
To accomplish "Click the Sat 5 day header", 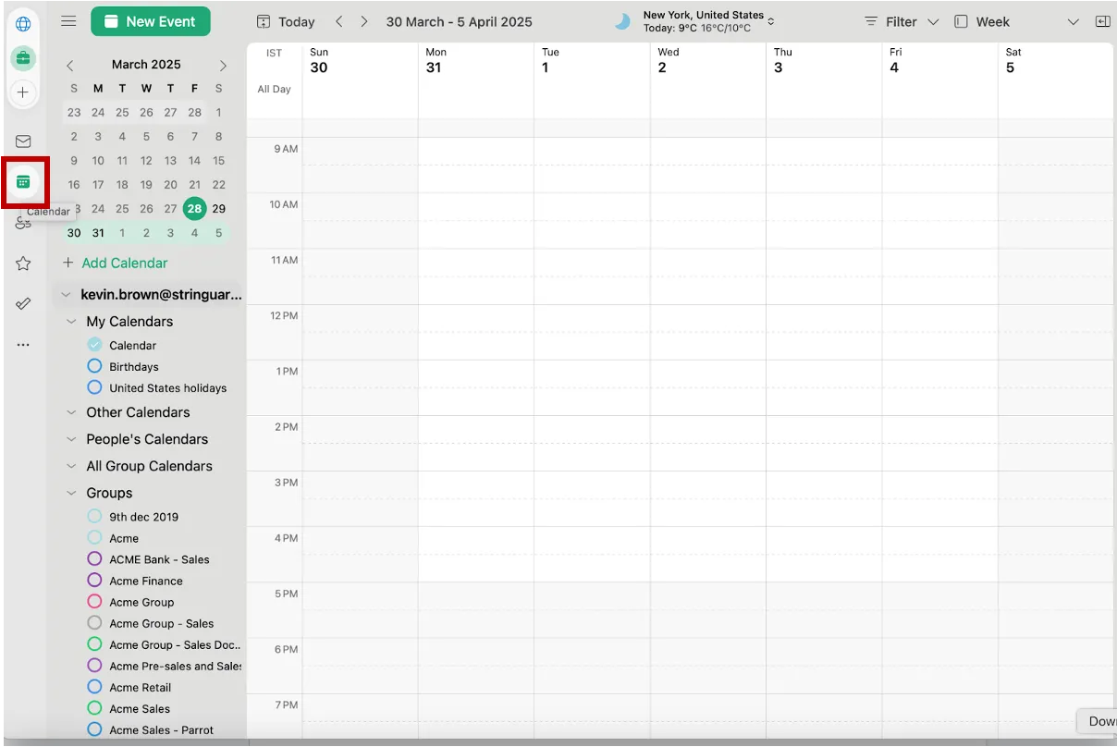I will coord(1013,60).
